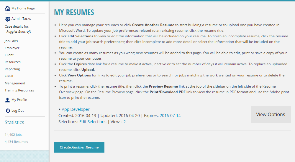Go to Resources in the sidebar

click(x=13, y=62)
